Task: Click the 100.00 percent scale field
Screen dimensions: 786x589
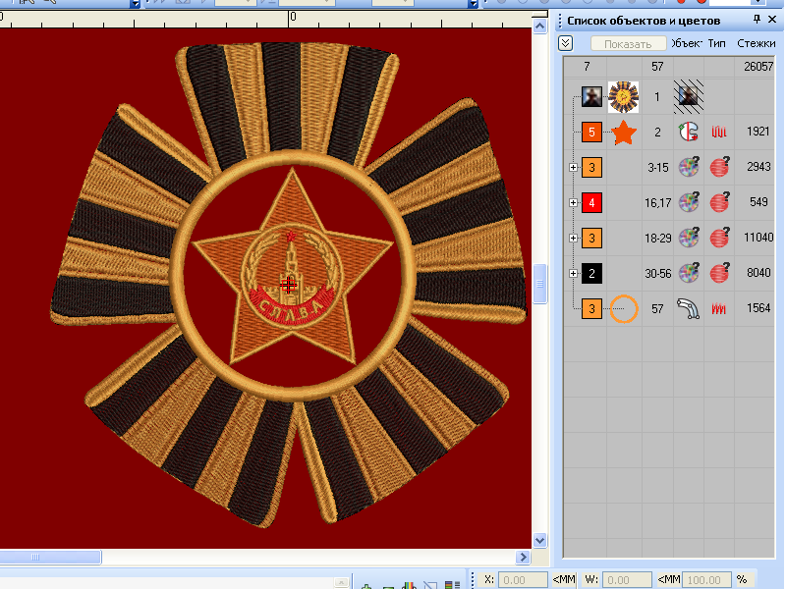Action: tap(706, 580)
